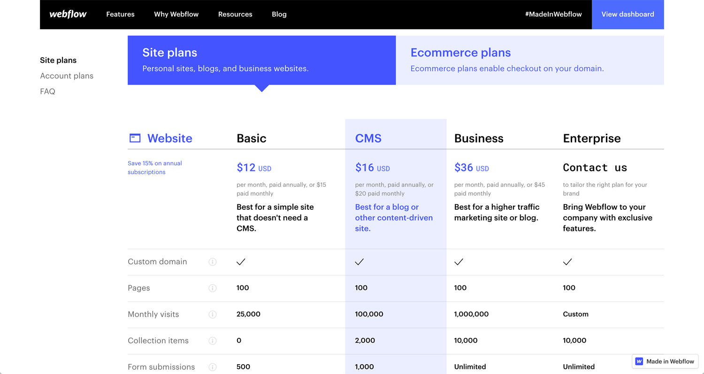The image size is (704, 374).
Task: Click the Custom domain row label
Action: click(157, 262)
